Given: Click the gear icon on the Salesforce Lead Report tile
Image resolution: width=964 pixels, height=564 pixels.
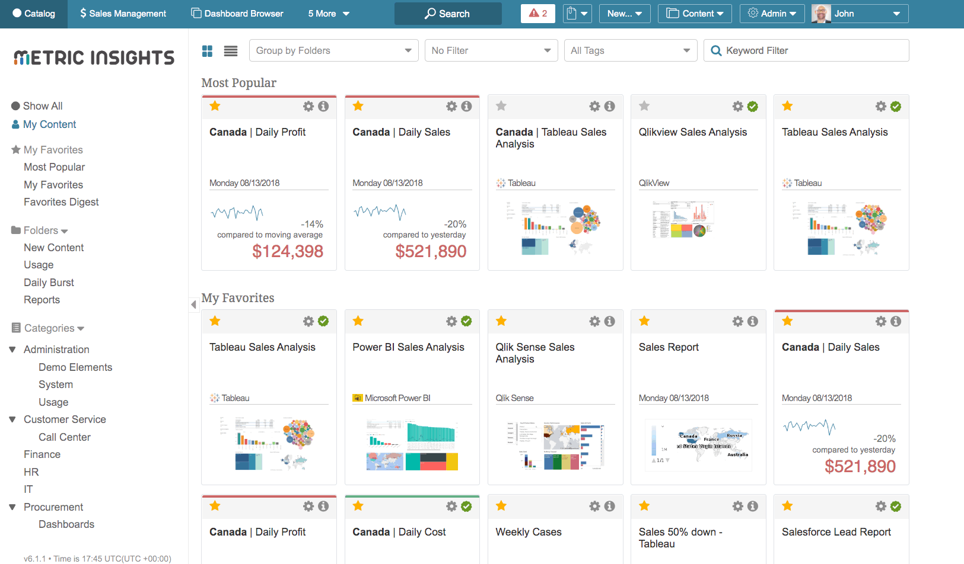Looking at the screenshot, I should (881, 506).
